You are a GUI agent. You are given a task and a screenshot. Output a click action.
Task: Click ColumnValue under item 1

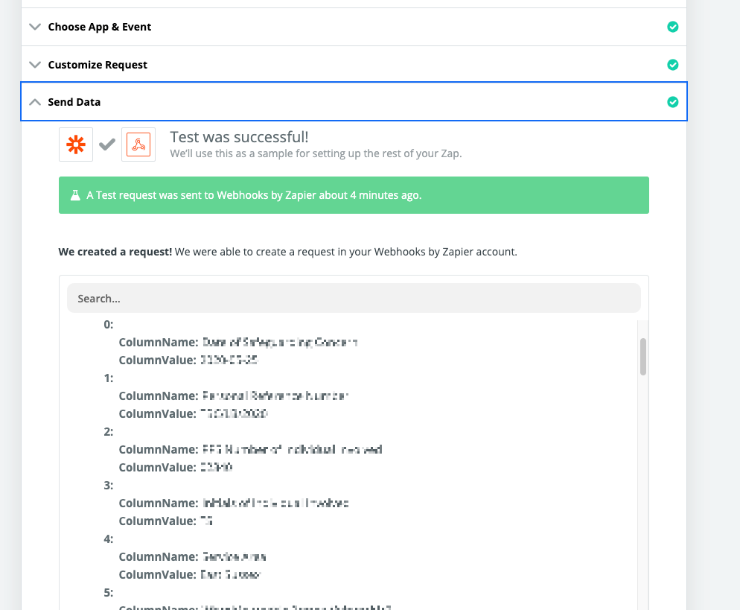[x=158, y=414]
